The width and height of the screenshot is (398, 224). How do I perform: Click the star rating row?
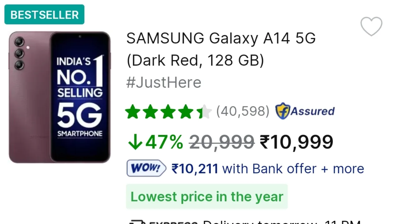pos(168,112)
